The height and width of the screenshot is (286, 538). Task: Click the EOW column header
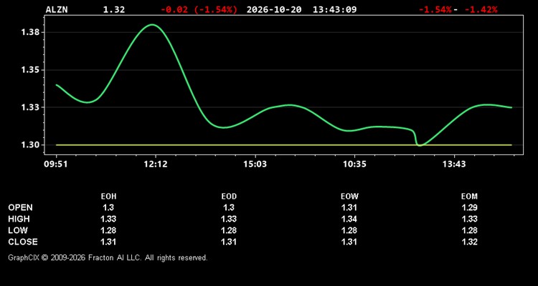[349, 197]
